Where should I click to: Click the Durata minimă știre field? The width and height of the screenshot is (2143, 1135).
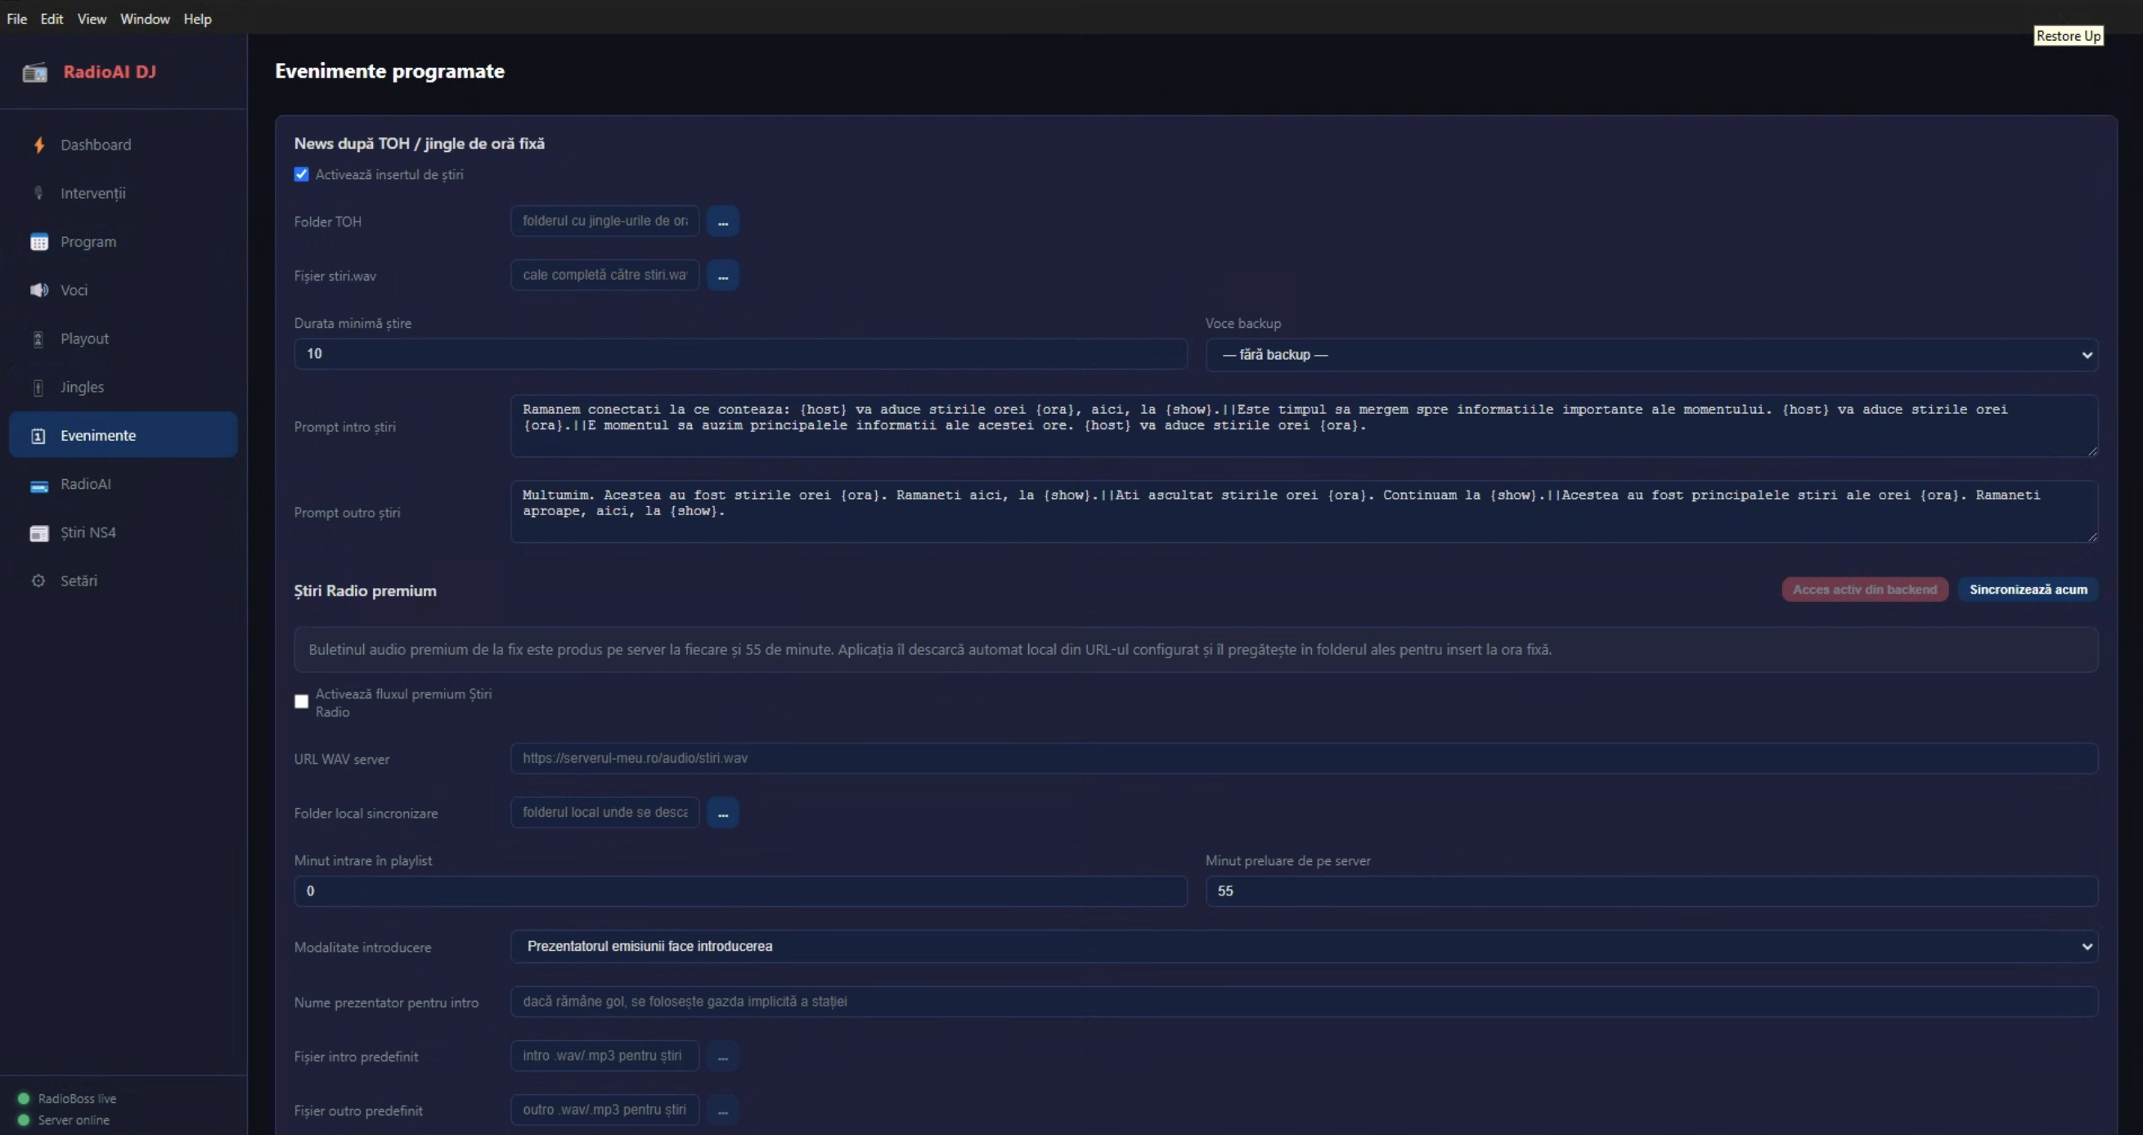coord(740,354)
